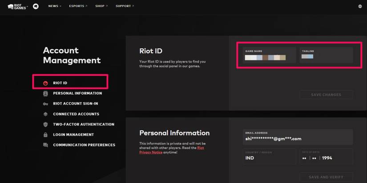Viewport: 367px width, 183px height.
Task: Click the Personal Information badge icon
Action: 45,93
